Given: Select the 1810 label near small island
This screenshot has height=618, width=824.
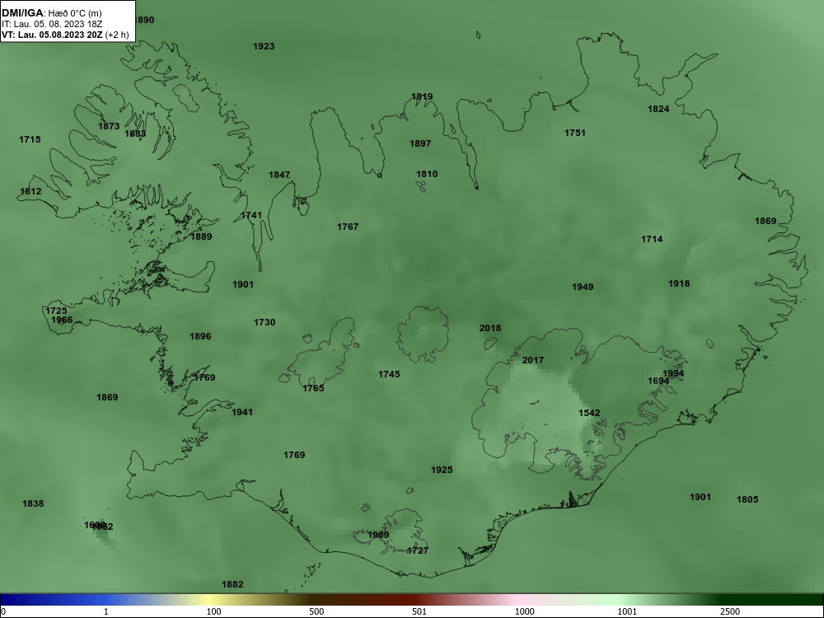Looking at the screenshot, I should pyautogui.click(x=427, y=174).
